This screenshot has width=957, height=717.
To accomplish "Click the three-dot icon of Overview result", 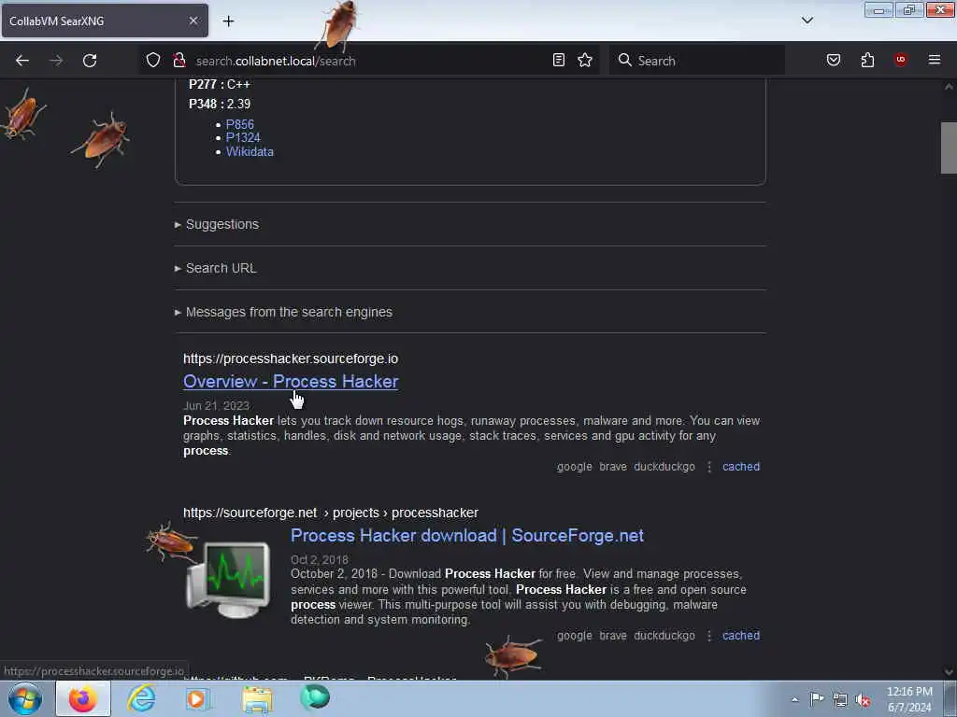I will pyautogui.click(x=708, y=467).
